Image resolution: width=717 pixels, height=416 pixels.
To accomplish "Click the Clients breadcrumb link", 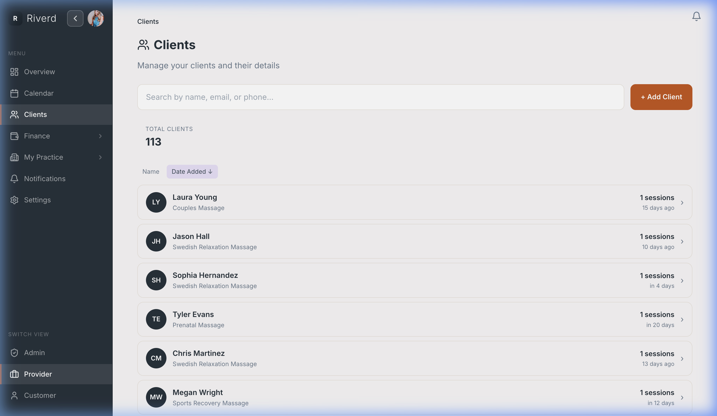I will coord(148,21).
